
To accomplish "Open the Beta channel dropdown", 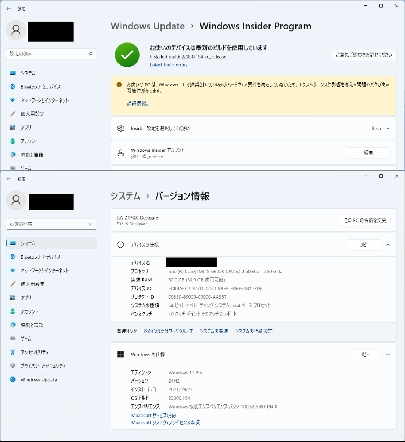I will click(381, 128).
